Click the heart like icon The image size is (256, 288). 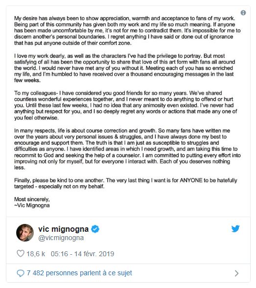coord(21,253)
